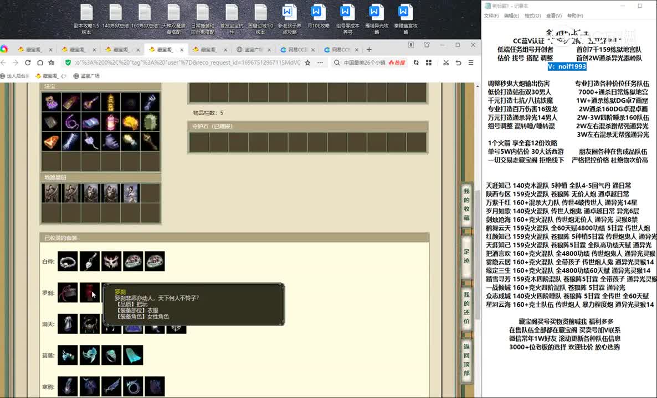Click the undo close-tab arrow icon
657x398 pixels.
click(x=458, y=62)
